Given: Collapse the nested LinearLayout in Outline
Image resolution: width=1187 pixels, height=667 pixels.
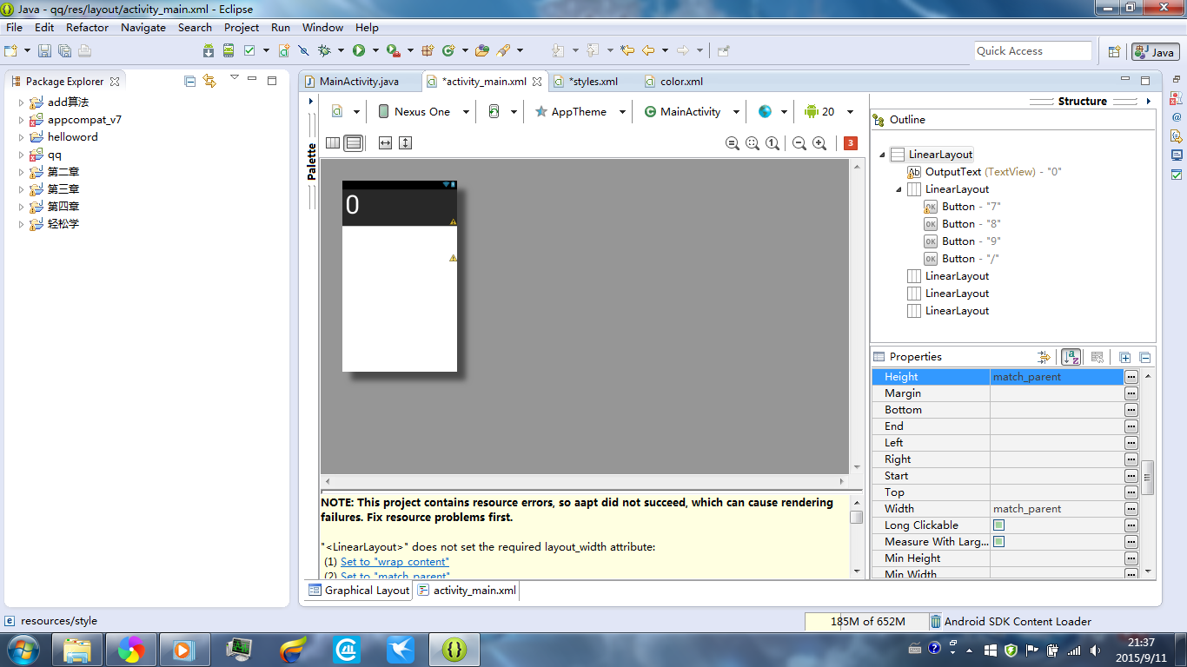Looking at the screenshot, I should tap(899, 189).
